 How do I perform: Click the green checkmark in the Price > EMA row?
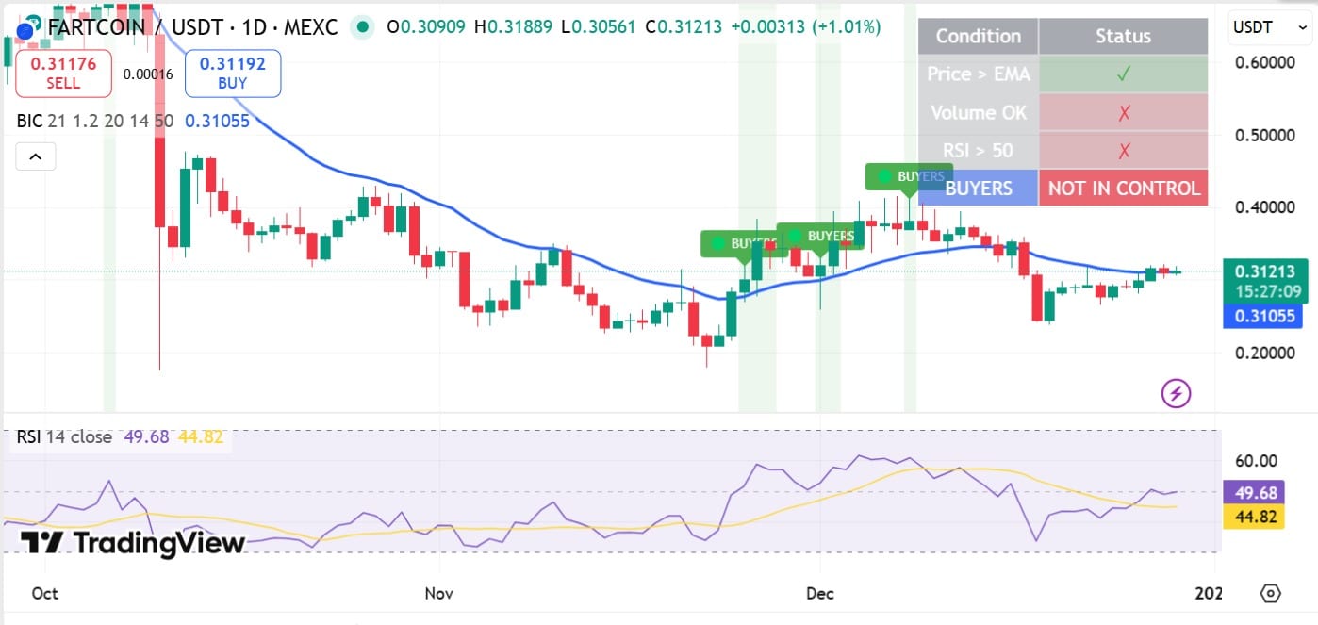(1123, 74)
